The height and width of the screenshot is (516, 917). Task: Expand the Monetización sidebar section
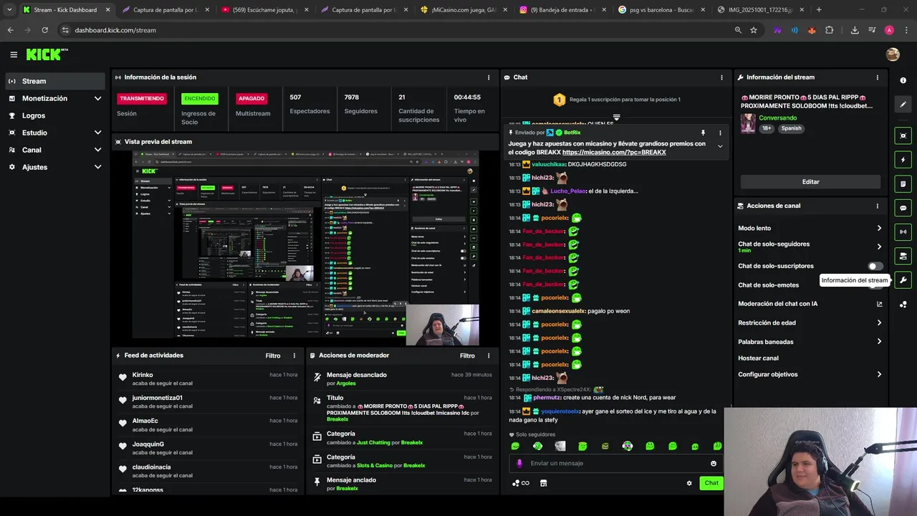click(x=97, y=98)
